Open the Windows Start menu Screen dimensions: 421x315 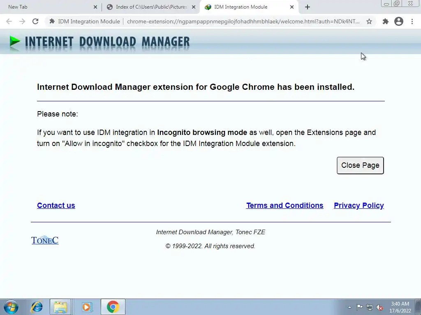click(x=11, y=307)
